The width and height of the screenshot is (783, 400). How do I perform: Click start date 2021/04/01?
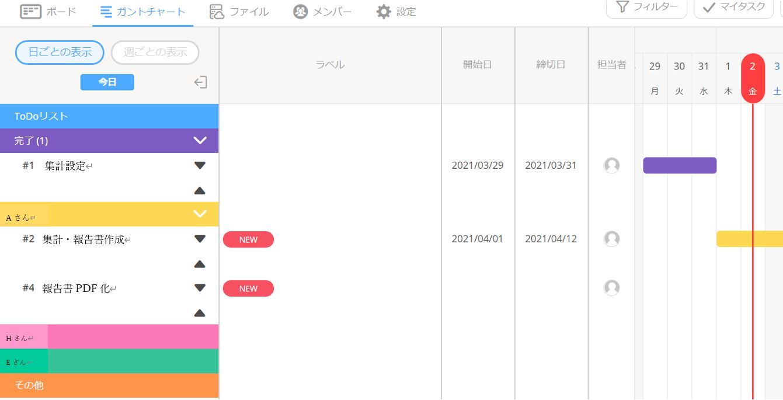(478, 239)
